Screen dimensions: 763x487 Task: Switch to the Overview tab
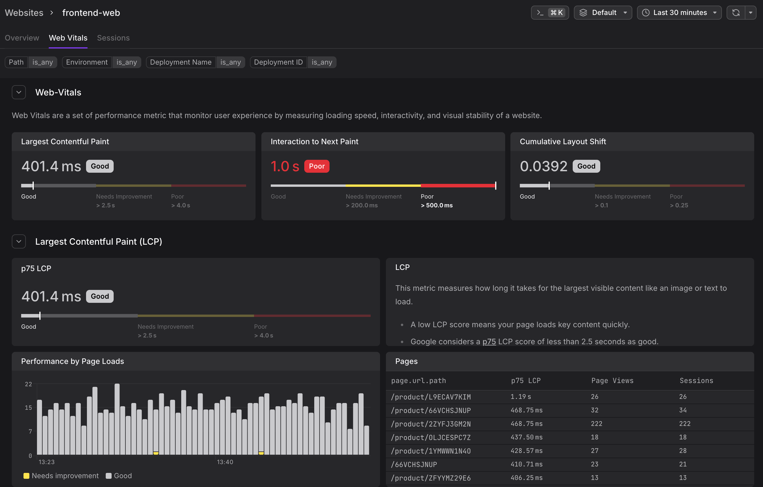coord(21,38)
